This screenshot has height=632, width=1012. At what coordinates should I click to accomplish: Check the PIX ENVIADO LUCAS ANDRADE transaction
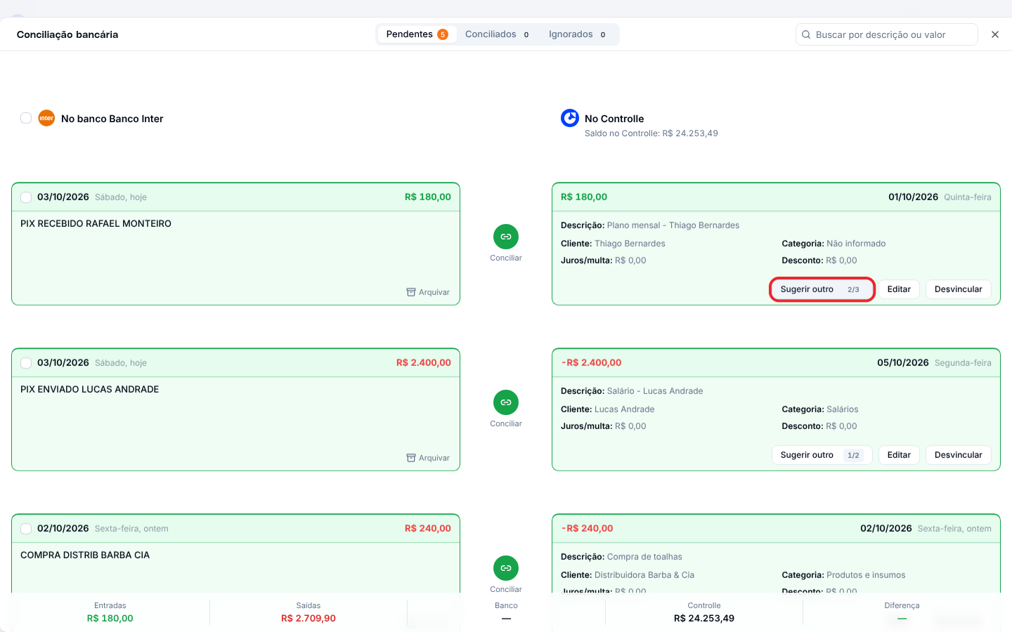pyautogui.click(x=26, y=363)
